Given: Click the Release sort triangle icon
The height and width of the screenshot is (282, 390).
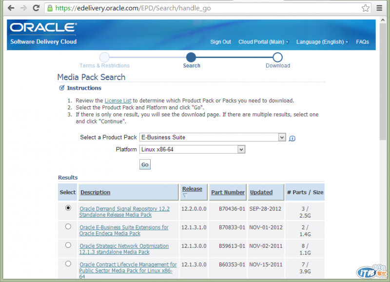Looking at the screenshot, I should click(x=185, y=195).
